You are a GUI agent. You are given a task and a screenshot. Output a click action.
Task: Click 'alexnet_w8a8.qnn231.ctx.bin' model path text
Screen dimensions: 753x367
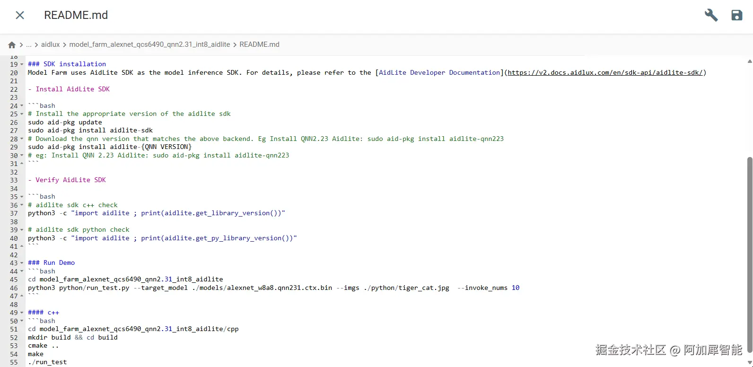pyautogui.click(x=280, y=288)
